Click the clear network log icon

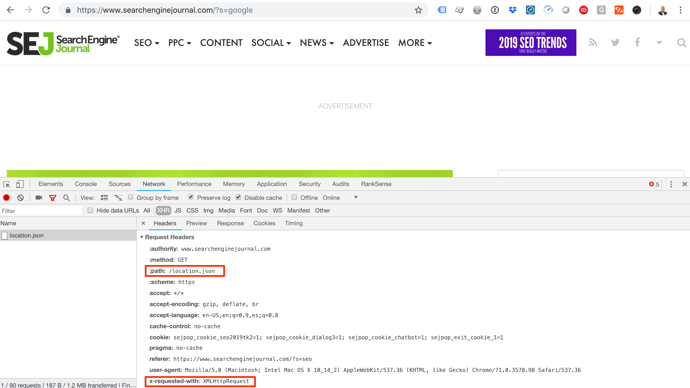point(21,198)
